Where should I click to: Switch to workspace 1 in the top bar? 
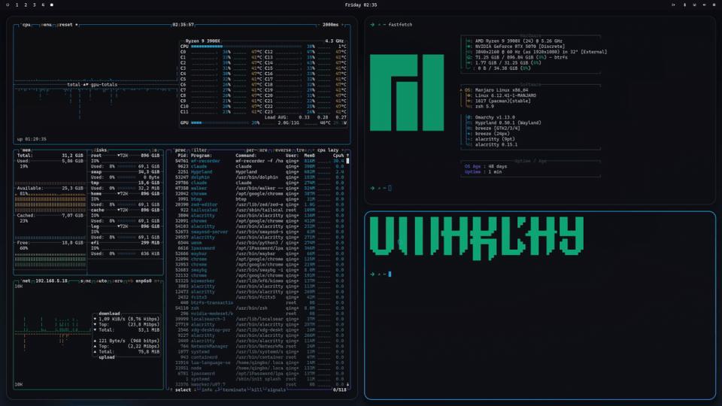17,5
